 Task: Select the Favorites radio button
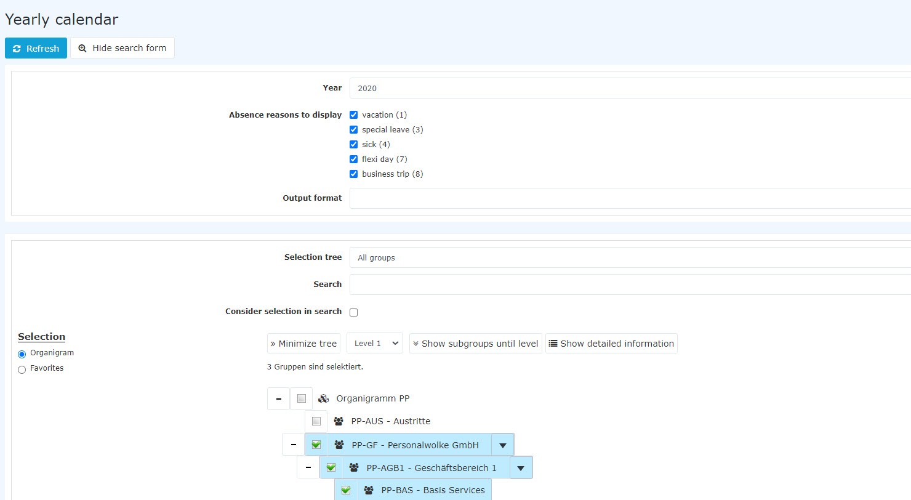click(22, 369)
